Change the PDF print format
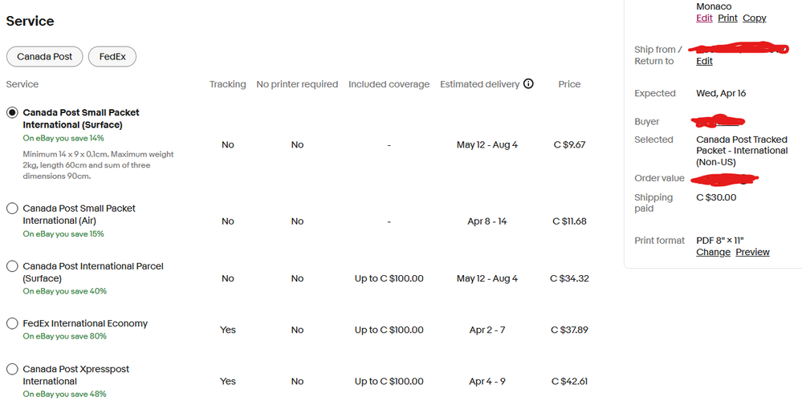The height and width of the screenshot is (405, 802). pos(713,252)
